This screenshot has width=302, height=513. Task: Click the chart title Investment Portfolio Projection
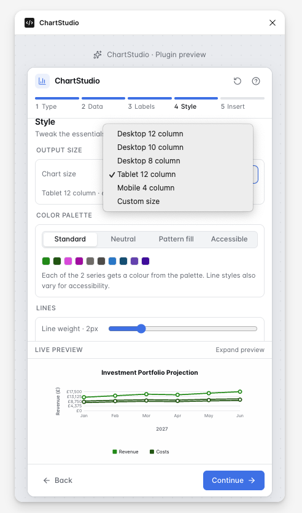150,373
